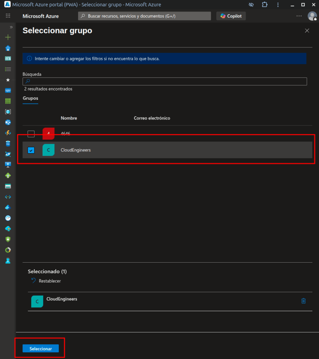Open Cost Management icon in sidebar

pyautogui.click(x=8, y=250)
